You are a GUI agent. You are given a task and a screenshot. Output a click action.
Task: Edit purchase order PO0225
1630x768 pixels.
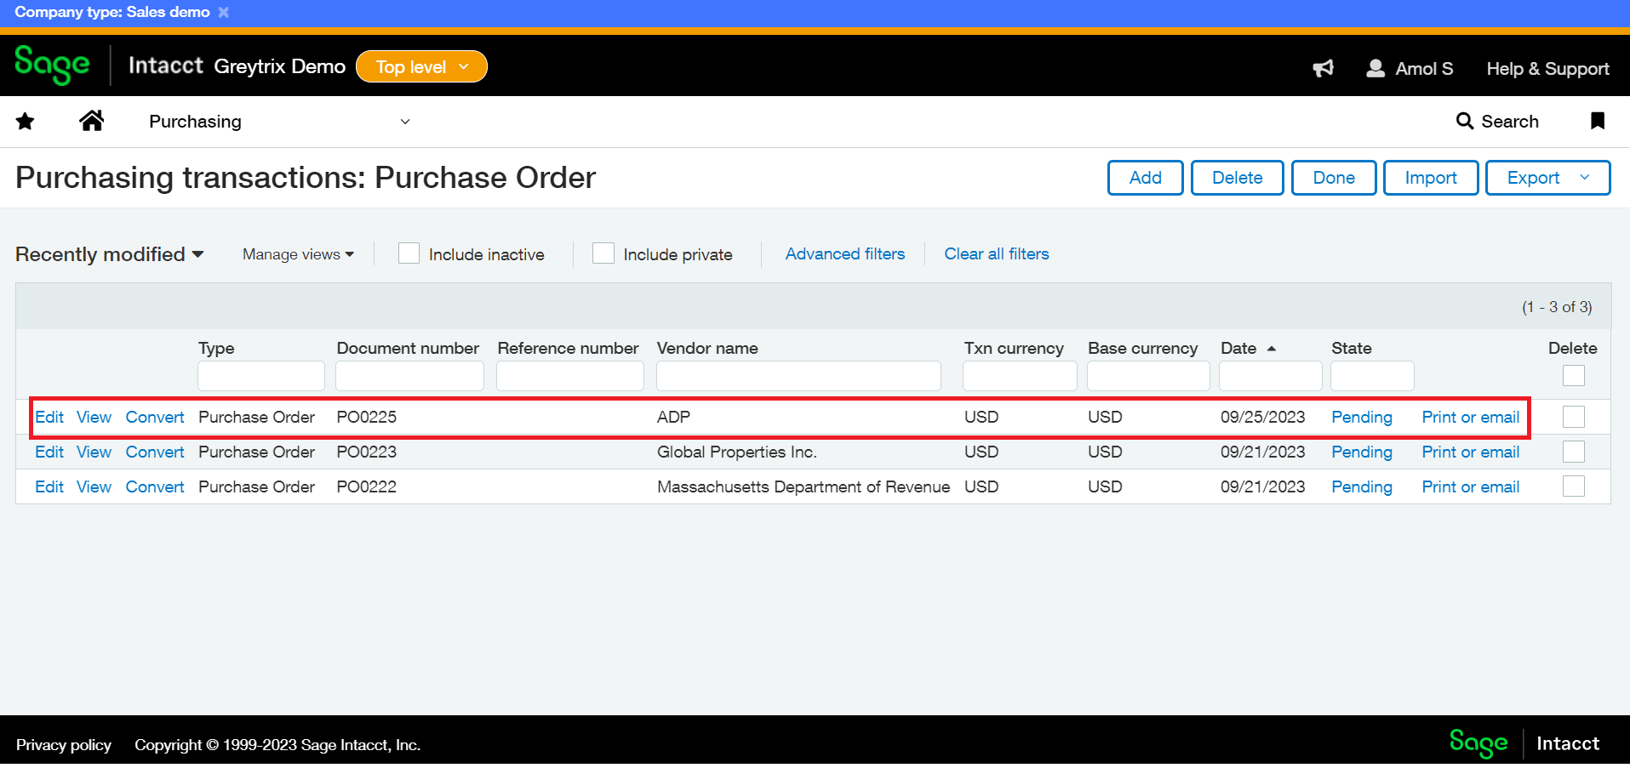(x=49, y=417)
